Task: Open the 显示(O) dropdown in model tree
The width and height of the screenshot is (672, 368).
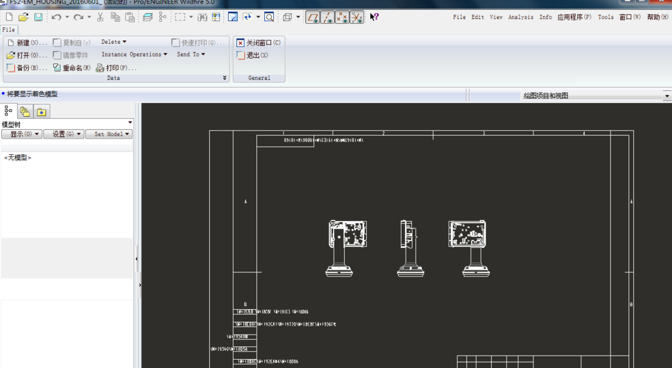Action: click(21, 135)
